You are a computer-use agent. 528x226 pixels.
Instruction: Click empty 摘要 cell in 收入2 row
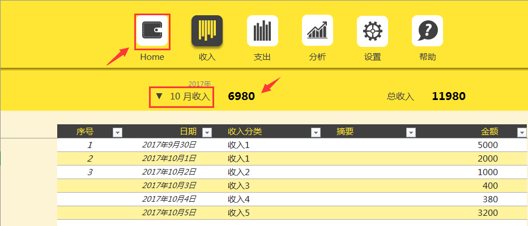pyautogui.click(x=368, y=172)
